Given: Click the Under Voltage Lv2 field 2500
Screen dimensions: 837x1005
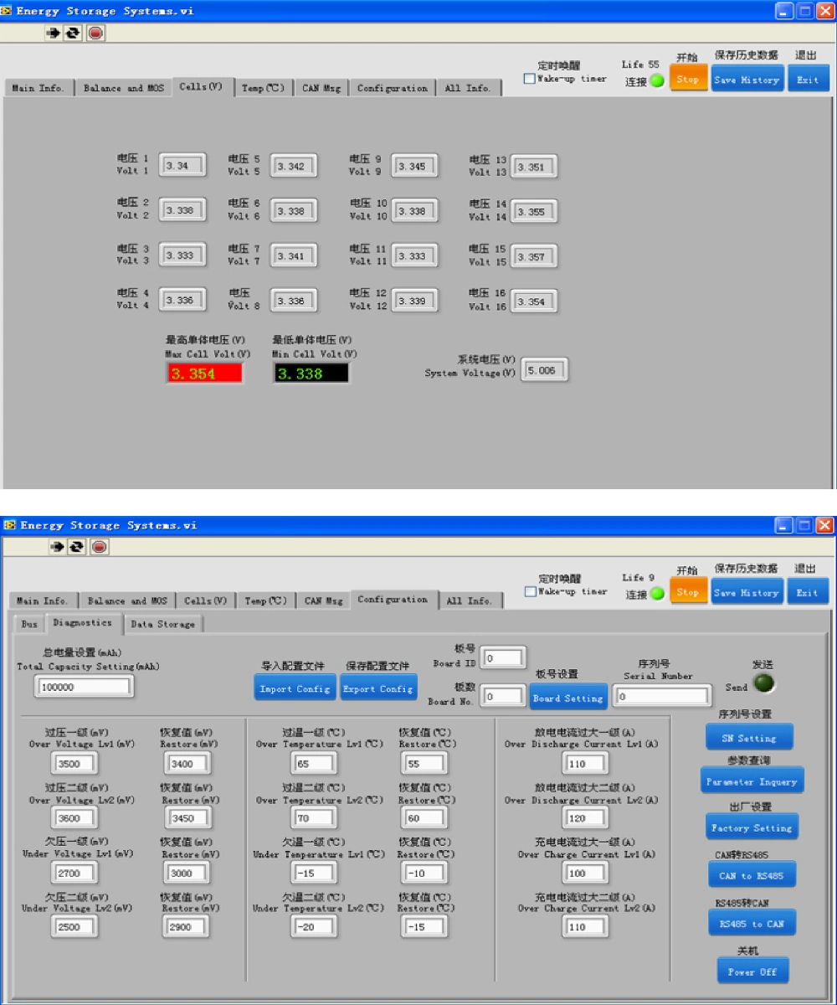Looking at the screenshot, I should coord(74,927).
